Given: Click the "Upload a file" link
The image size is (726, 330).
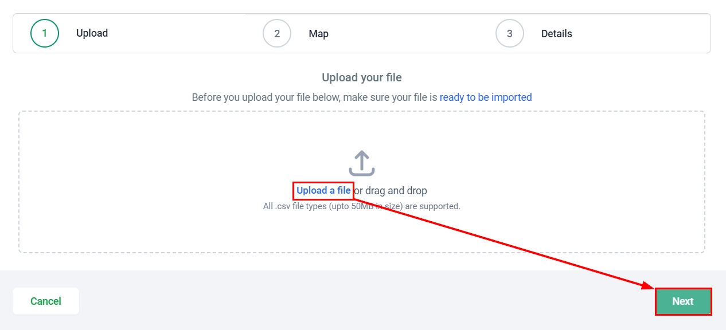Looking at the screenshot, I should pos(323,191).
